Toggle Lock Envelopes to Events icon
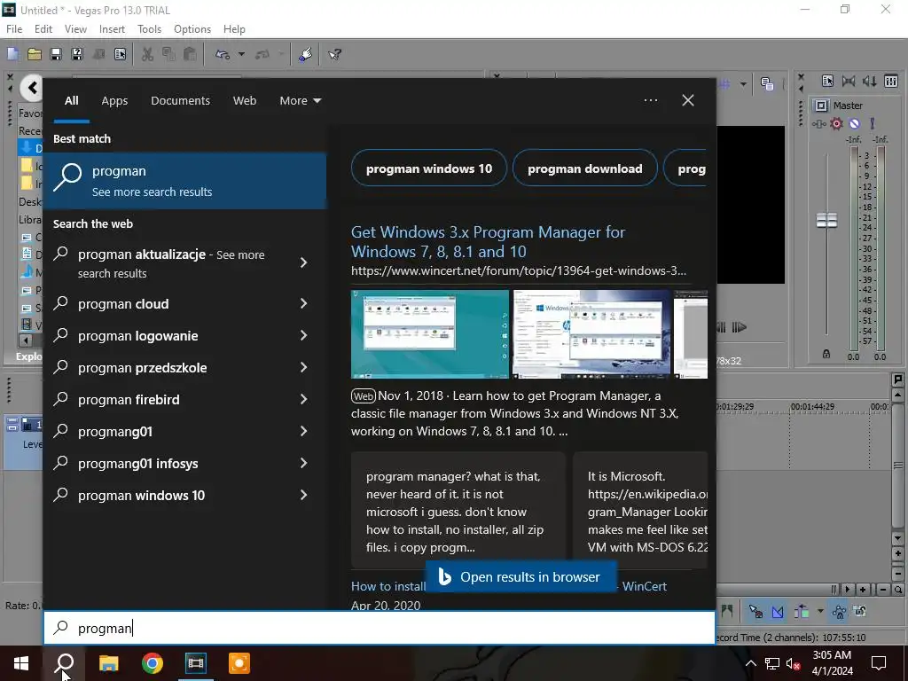Viewport: 908px width, 681px height. point(839,612)
